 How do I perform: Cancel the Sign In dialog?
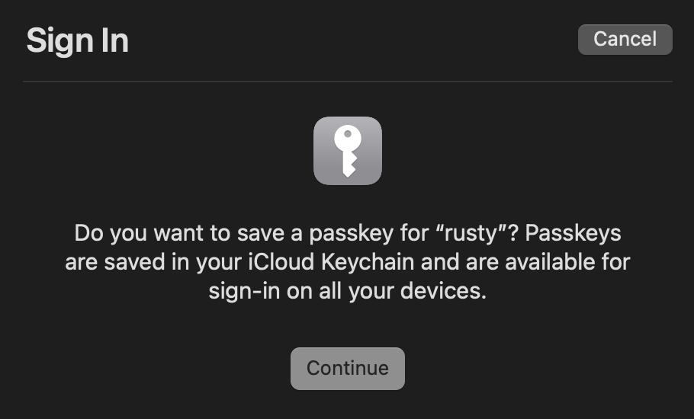(x=625, y=40)
